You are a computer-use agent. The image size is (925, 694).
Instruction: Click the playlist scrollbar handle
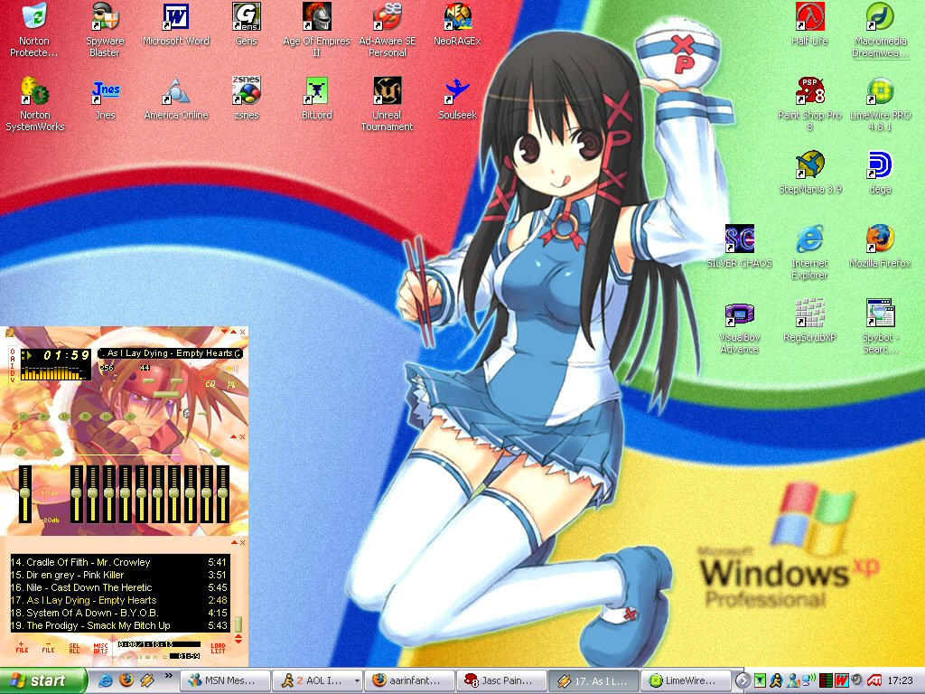[x=238, y=624]
